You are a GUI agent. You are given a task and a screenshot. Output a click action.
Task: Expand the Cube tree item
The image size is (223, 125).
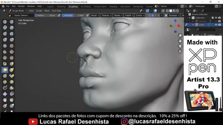point(193,25)
